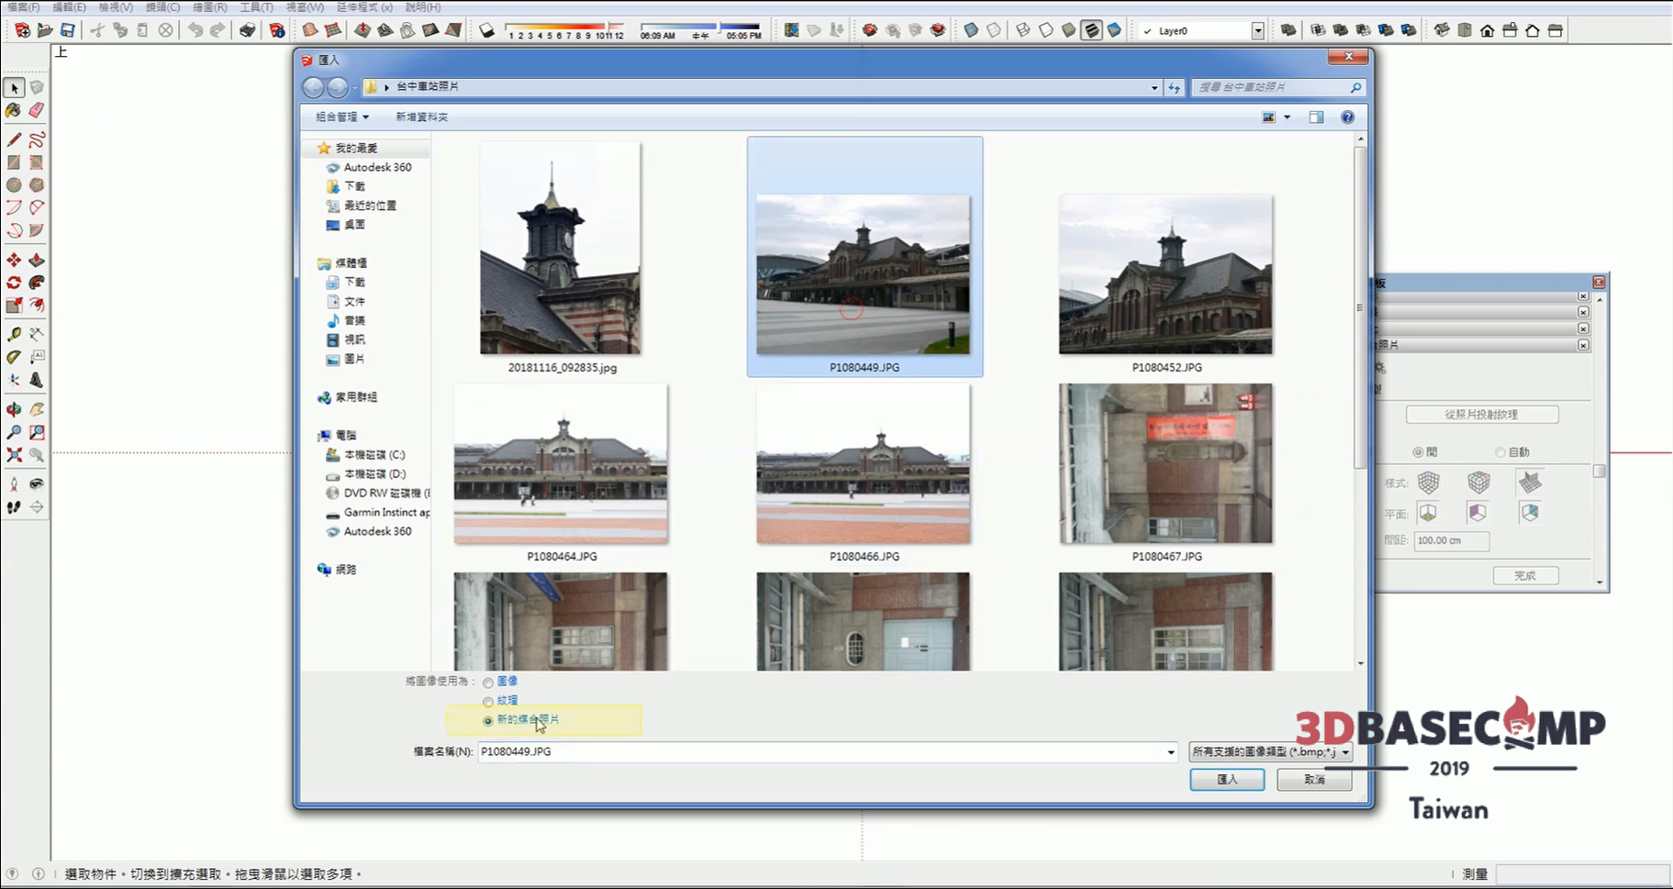Open the Layer0 layer dropdown
Image resolution: width=1673 pixels, height=889 pixels.
pos(1257,31)
